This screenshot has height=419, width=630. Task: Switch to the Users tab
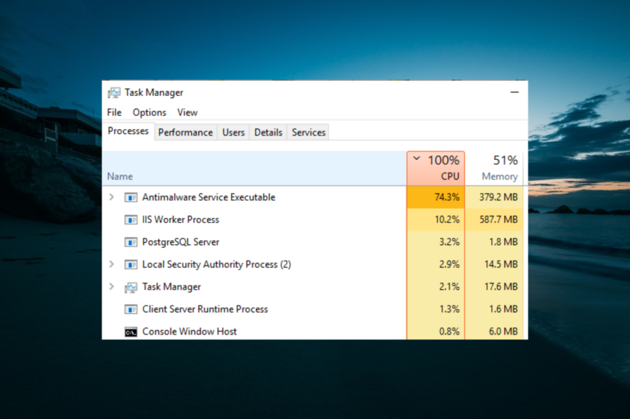point(233,132)
